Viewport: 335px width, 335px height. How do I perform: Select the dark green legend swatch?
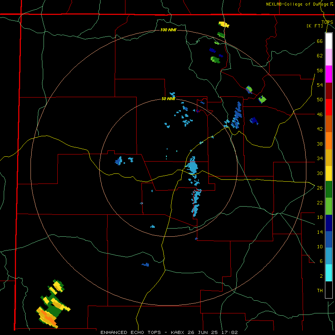pyautogui.click(x=329, y=189)
